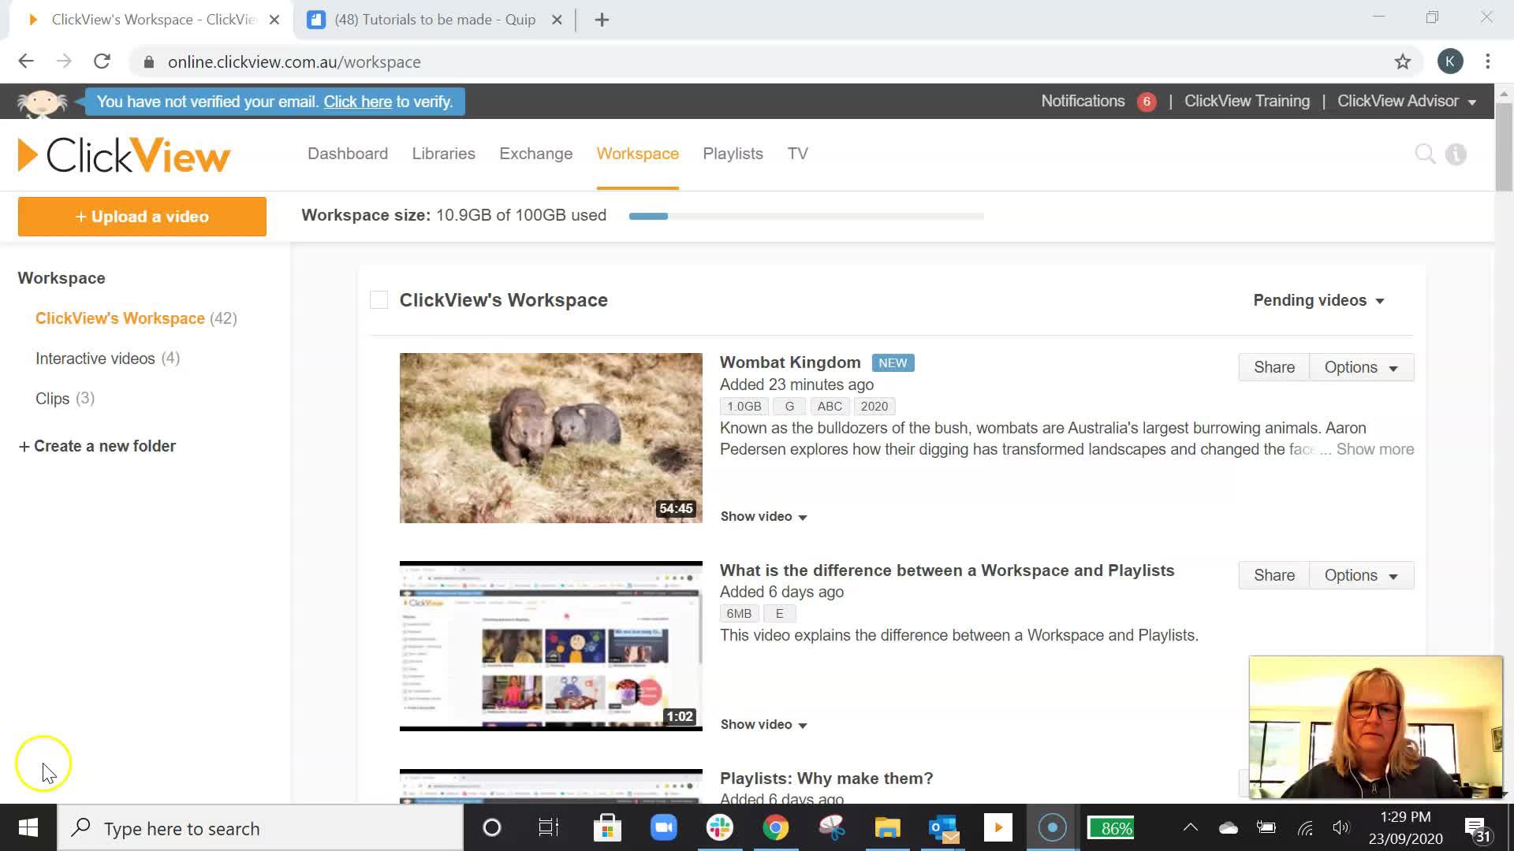Open Wombat Kingdom thumbnail
The width and height of the screenshot is (1514, 851).
[550, 438]
